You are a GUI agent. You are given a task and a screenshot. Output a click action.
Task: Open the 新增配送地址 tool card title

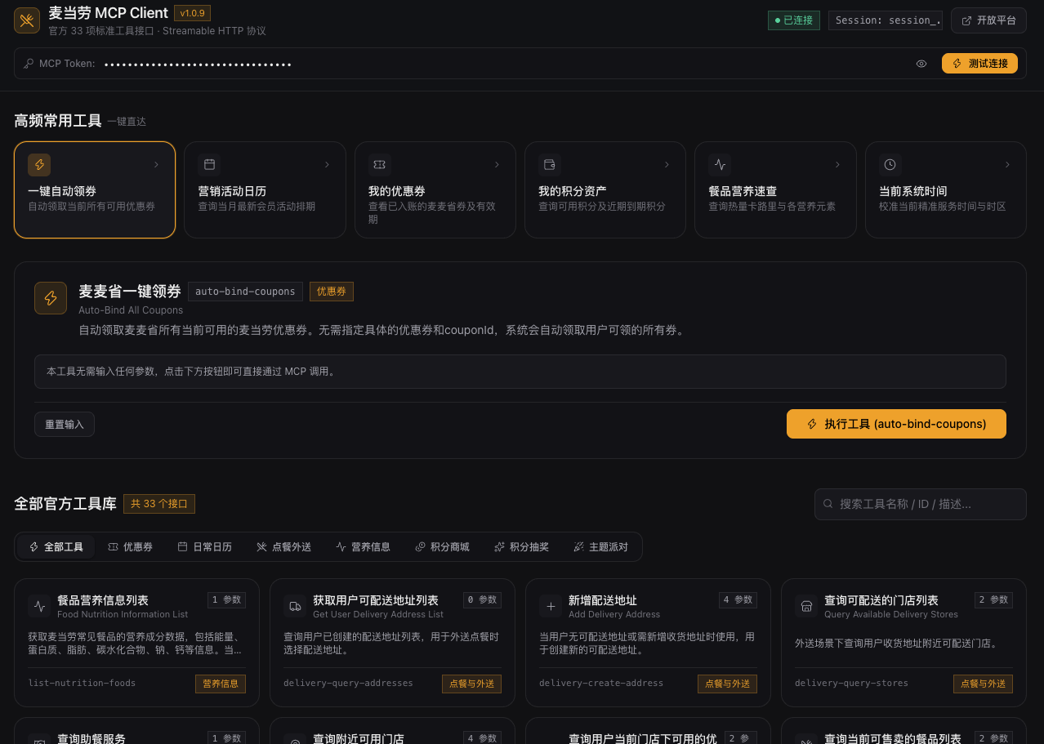click(x=603, y=600)
